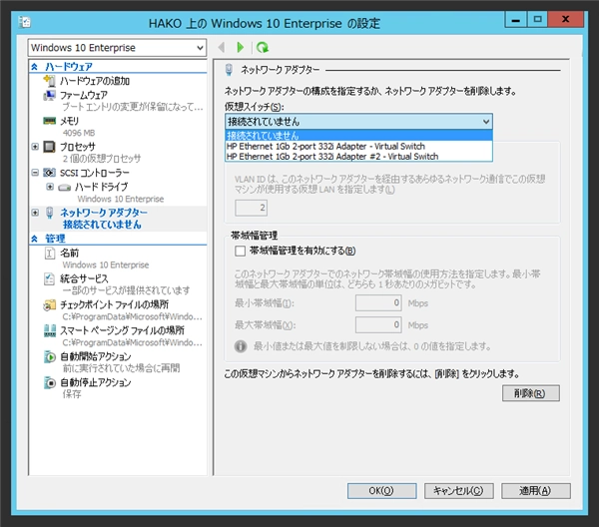The width and height of the screenshot is (599, 527).
Task: Click the チェックポイント ファイルの場所 icon
Action: 49,304
